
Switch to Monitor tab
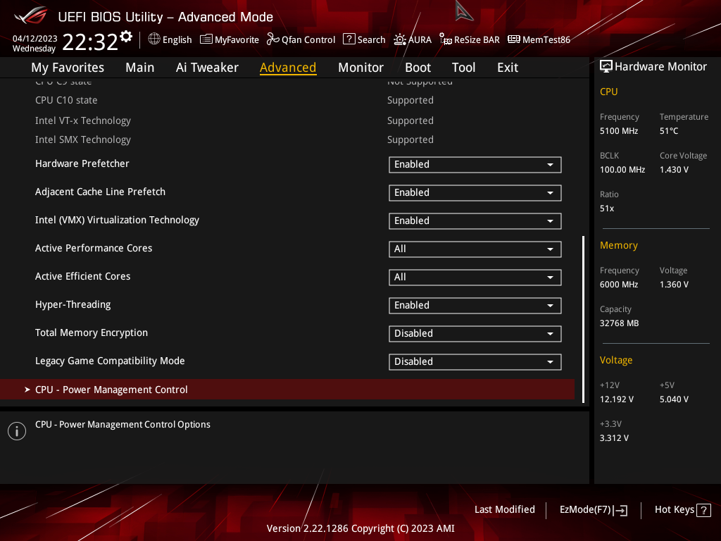360,68
